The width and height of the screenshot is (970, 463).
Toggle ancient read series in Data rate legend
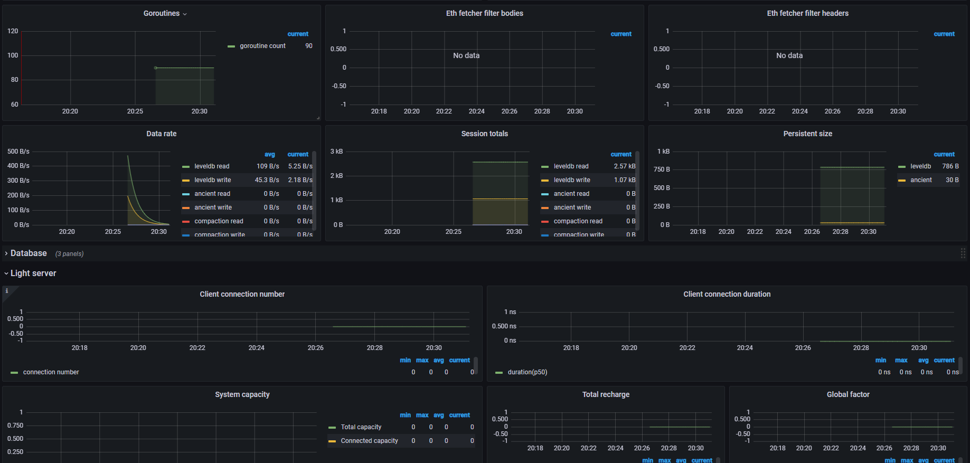tap(212, 194)
